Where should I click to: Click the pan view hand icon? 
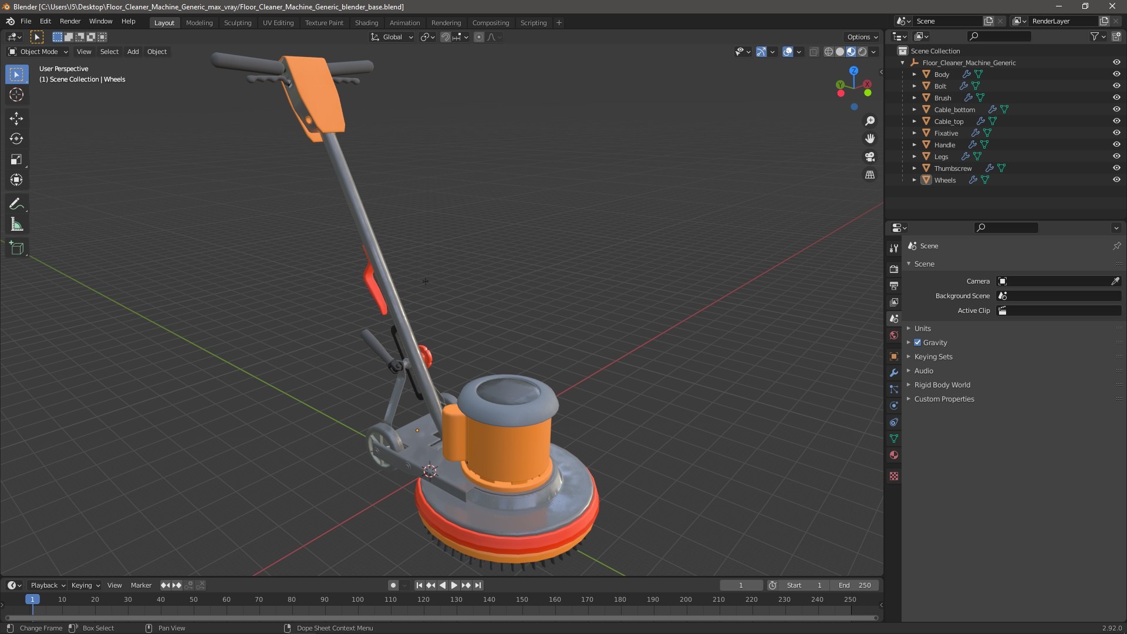[x=870, y=139]
